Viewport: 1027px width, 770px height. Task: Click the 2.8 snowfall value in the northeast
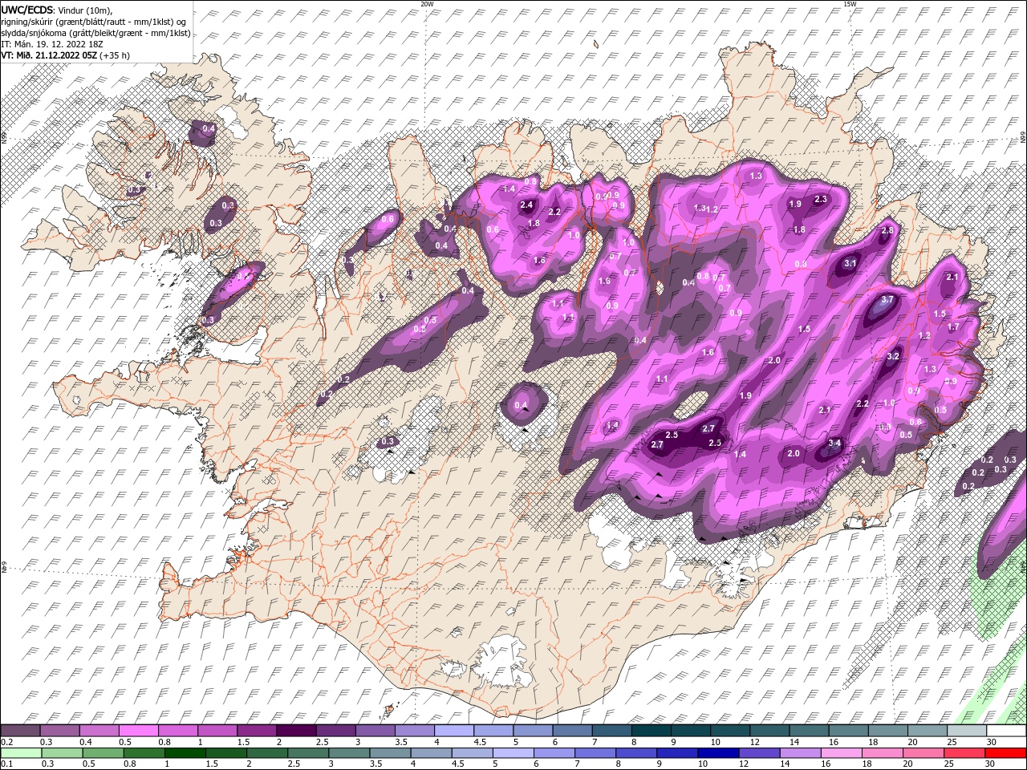[887, 230]
